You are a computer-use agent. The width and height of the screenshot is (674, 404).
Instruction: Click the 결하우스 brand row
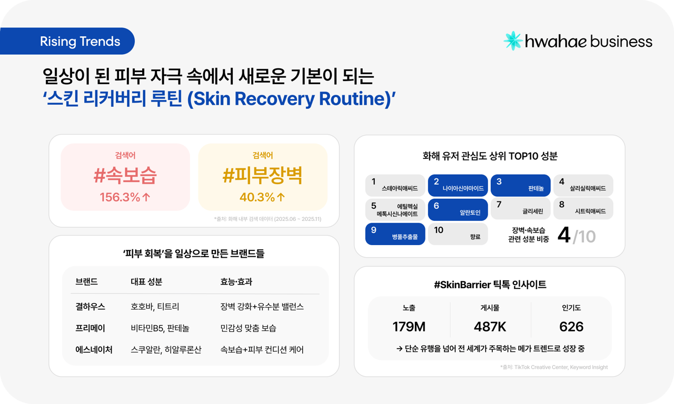pyautogui.click(x=195, y=306)
